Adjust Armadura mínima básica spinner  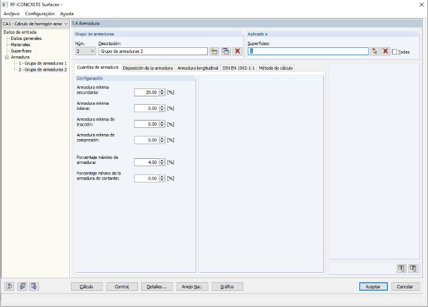tap(162, 108)
